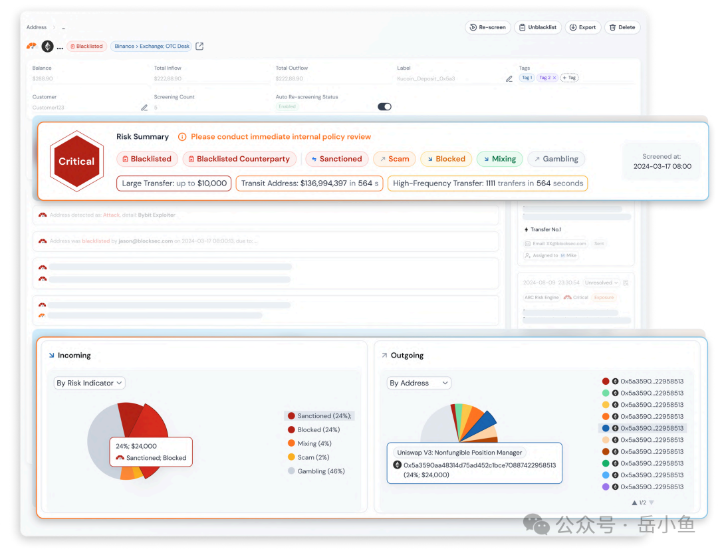Open the jason@blocksec.com blacklisted event row
This screenshot has width=718, height=553.
point(265,241)
